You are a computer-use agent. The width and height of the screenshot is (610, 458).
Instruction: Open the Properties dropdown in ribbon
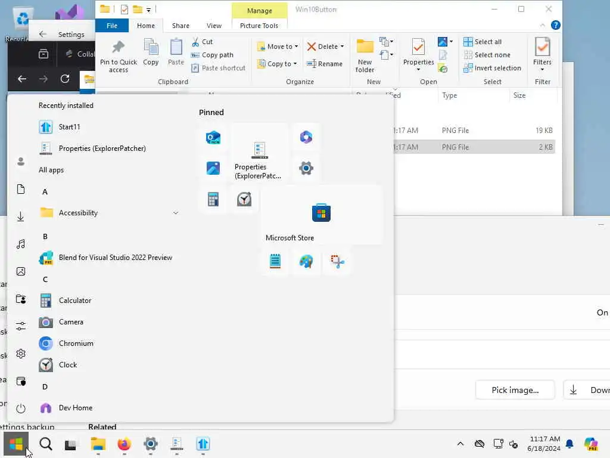(x=418, y=54)
